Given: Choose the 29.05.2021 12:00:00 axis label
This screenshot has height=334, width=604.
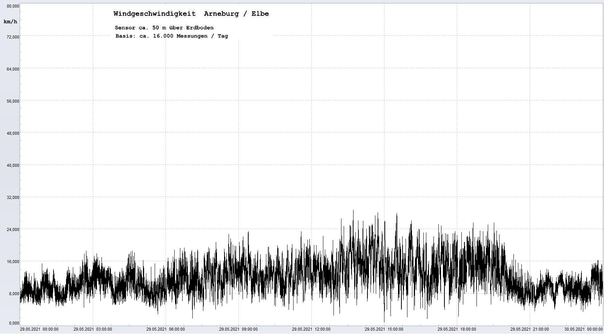Looking at the screenshot, I should pyautogui.click(x=311, y=329).
